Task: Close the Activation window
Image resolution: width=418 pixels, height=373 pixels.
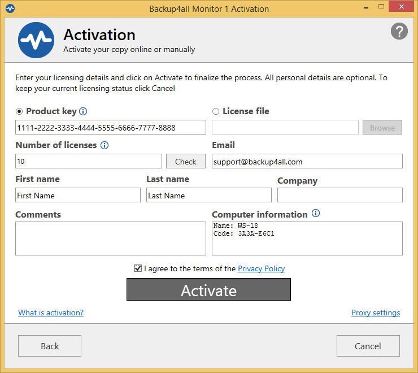Action: tap(401, 7)
